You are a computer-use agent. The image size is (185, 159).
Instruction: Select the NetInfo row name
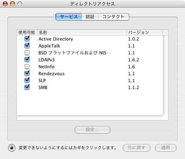pos(46,67)
